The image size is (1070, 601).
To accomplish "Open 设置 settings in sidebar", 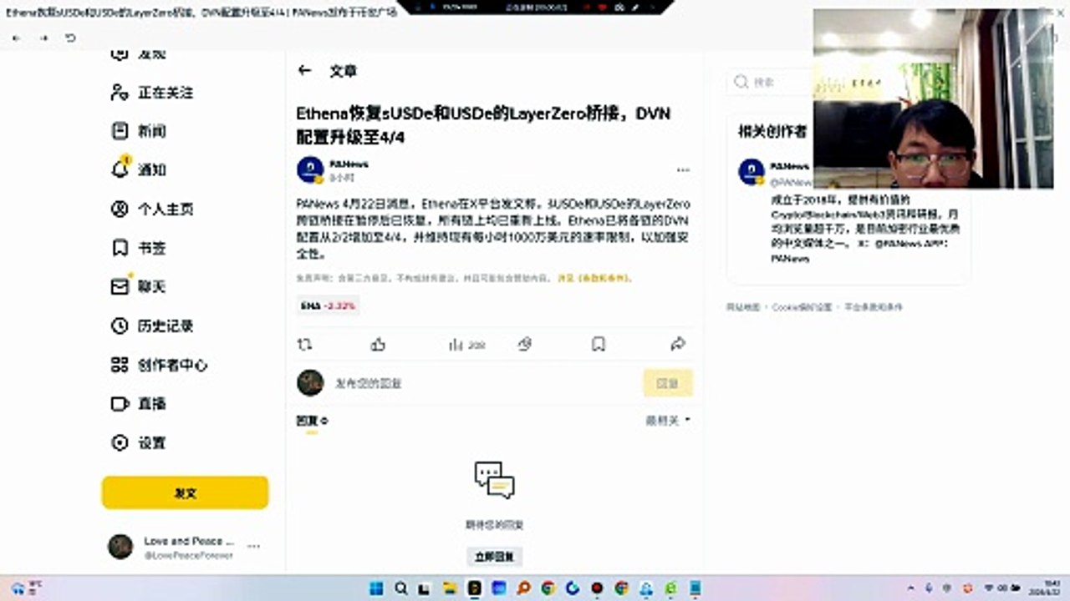I will 140,442.
